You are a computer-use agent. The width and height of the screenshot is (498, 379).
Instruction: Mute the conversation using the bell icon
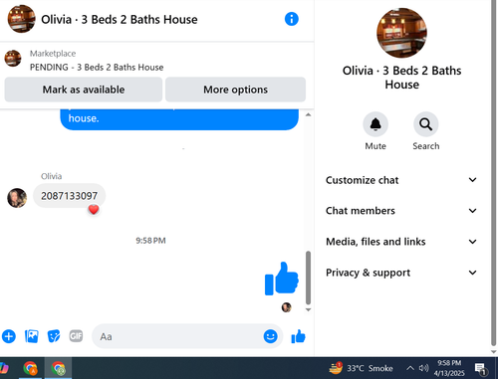coord(375,124)
